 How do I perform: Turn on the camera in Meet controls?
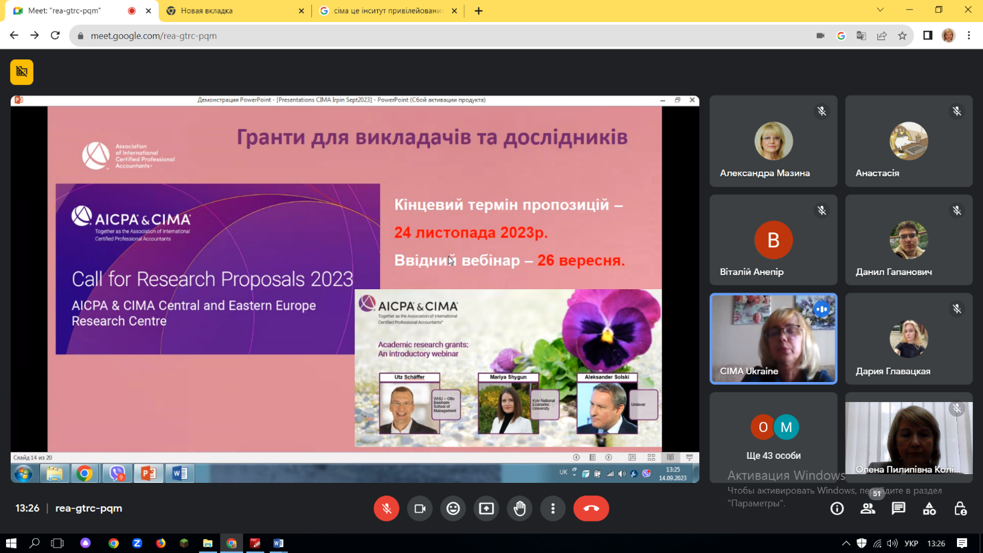point(419,508)
